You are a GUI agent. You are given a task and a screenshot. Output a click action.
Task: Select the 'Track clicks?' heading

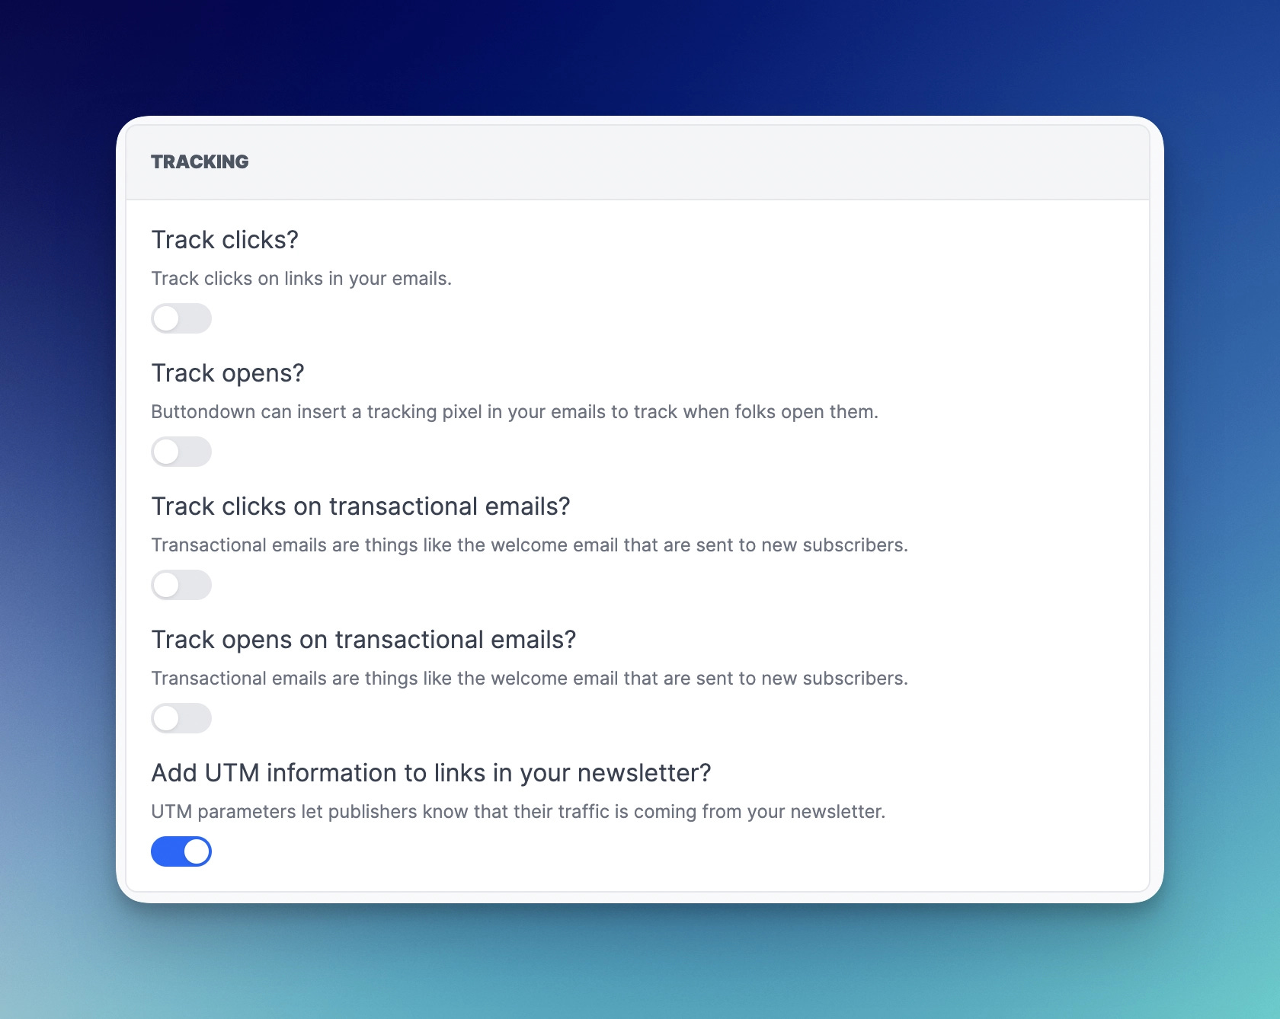point(225,240)
